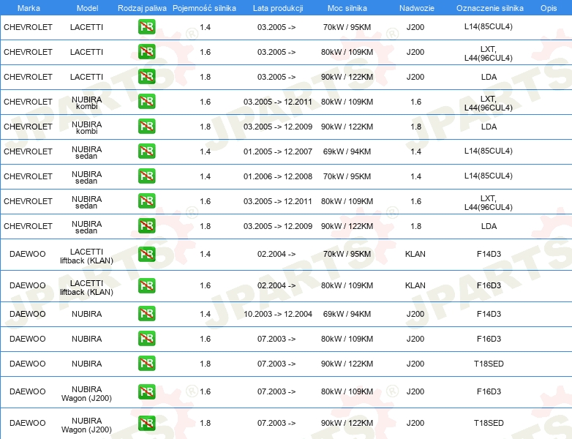Click fuel icon in Nubira sedan 01.2006 row
This screenshot has width=572, height=439.
pos(146,176)
